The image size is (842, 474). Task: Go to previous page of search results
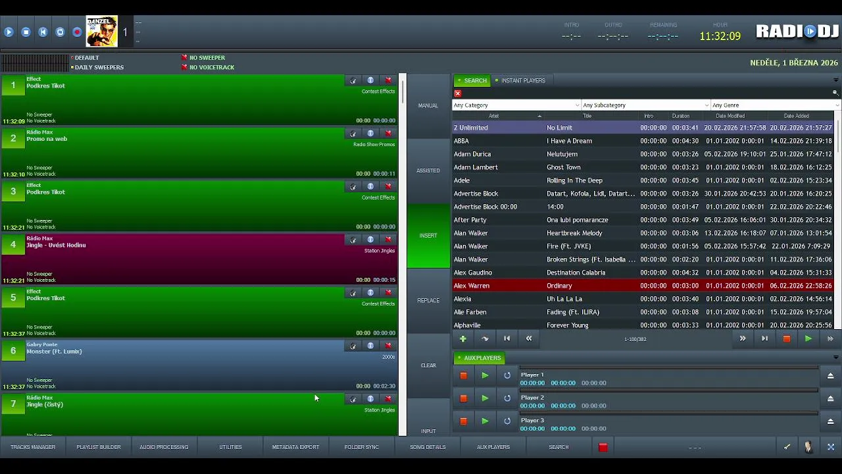click(529, 338)
